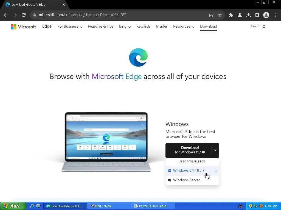Open Features & Tips page
Viewport: 281px width, 210px height.
[101, 27]
